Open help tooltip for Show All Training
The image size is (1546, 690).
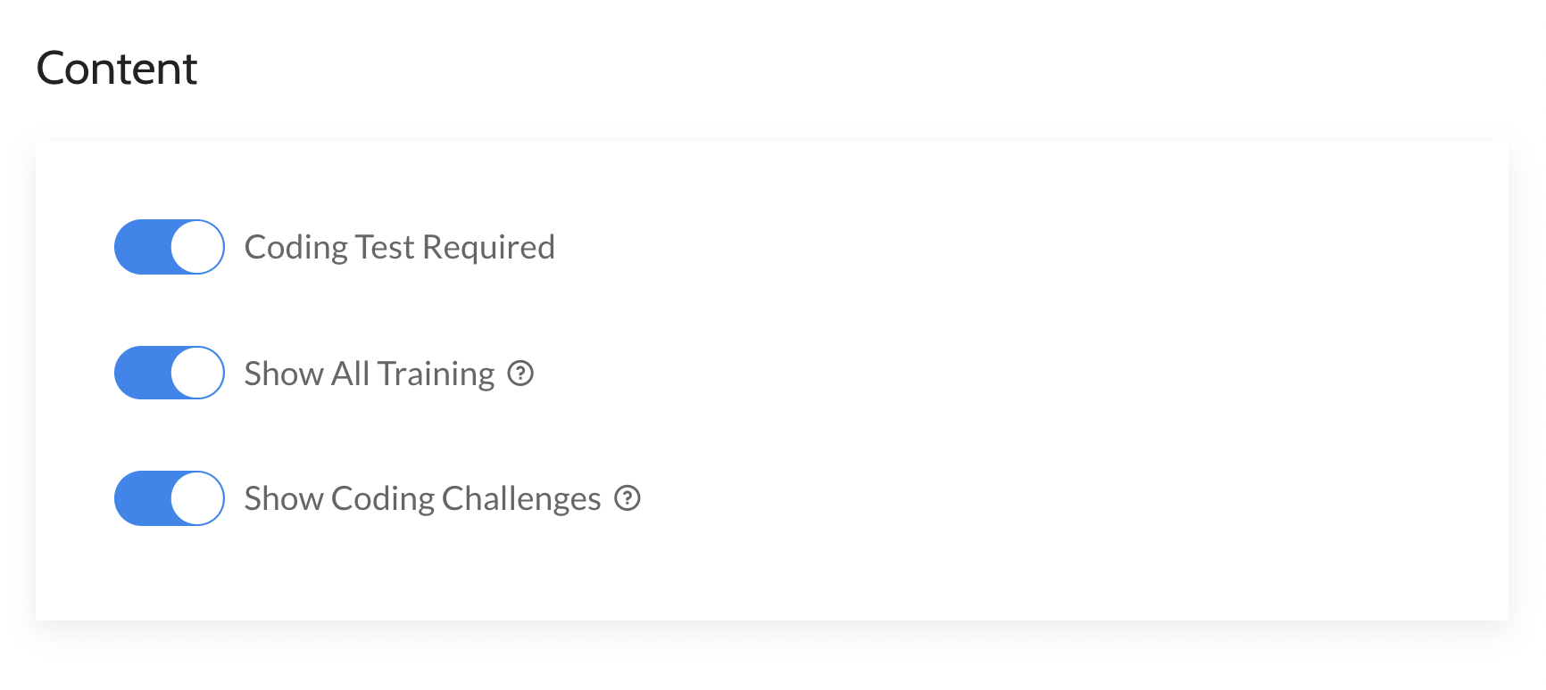(520, 374)
